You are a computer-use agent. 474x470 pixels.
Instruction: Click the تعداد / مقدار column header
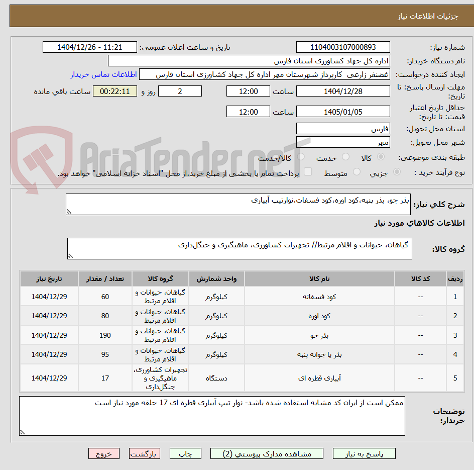point(105,278)
